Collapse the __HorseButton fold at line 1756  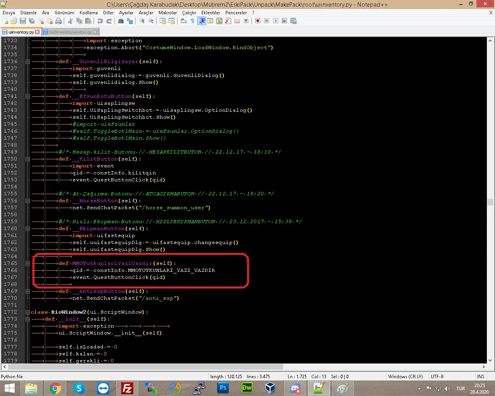click(x=27, y=201)
